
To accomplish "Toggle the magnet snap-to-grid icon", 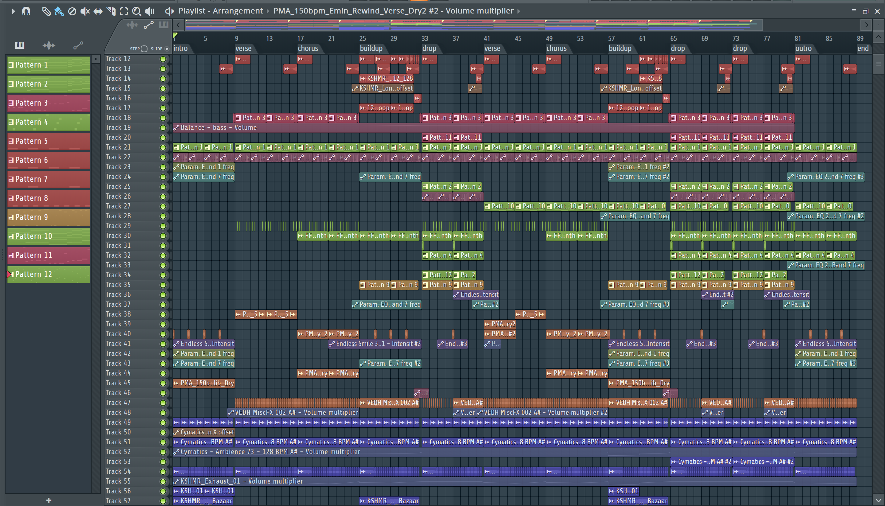I will point(26,11).
